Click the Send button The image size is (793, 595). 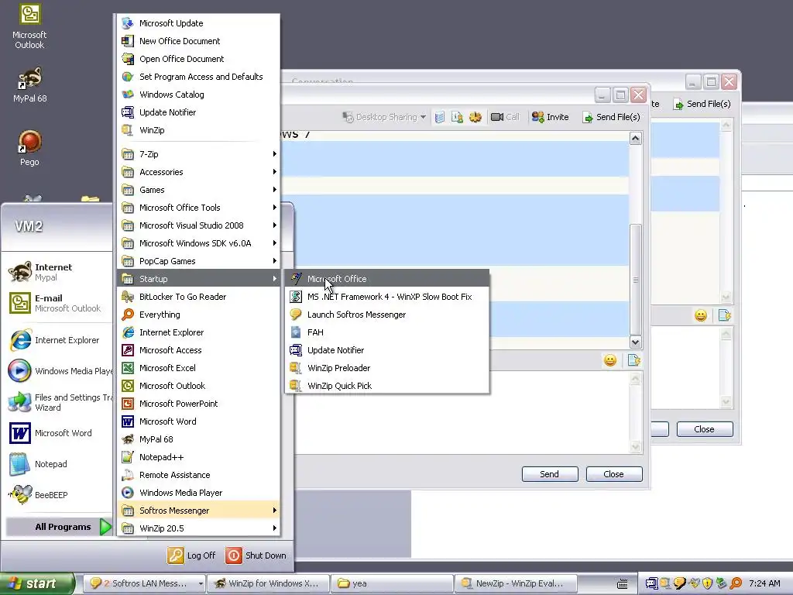pyautogui.click(x=550, y=474)
